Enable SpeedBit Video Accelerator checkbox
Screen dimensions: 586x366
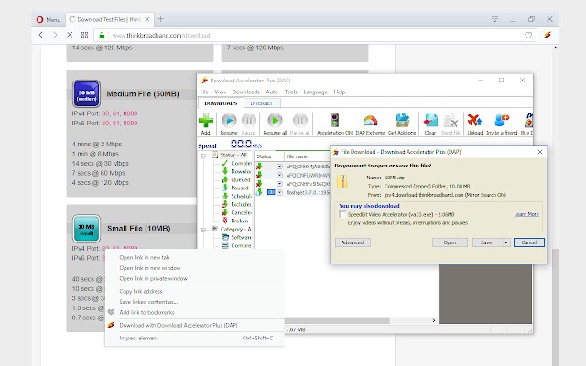coord(344,212)
